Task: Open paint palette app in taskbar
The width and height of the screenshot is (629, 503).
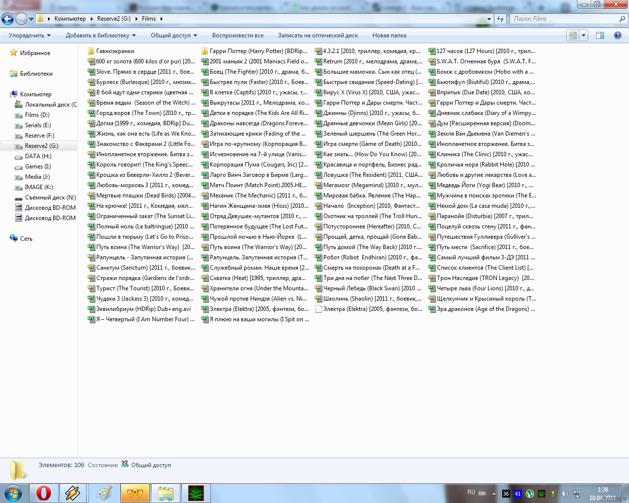Action: pos(104,493)
